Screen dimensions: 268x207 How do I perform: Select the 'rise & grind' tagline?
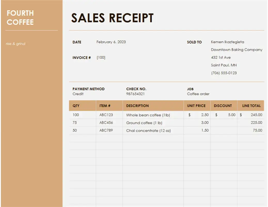pyautogui.click(x=15, y=43)
